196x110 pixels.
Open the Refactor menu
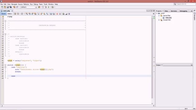[26, 4]
